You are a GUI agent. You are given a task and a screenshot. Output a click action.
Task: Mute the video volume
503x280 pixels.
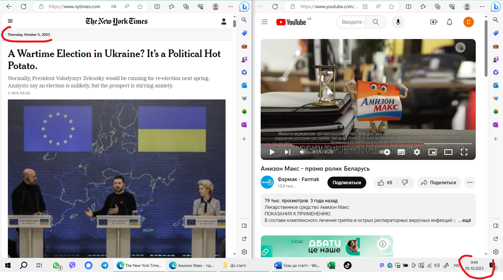point(302,152)
